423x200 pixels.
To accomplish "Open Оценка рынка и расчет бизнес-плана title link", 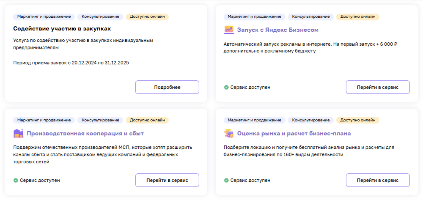I will coord(294,134).
